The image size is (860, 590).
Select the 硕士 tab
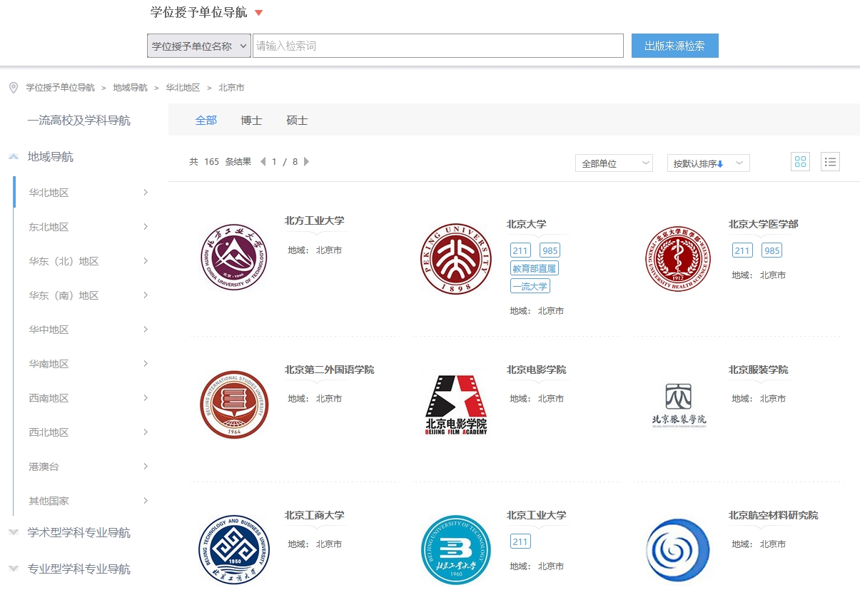297,121
